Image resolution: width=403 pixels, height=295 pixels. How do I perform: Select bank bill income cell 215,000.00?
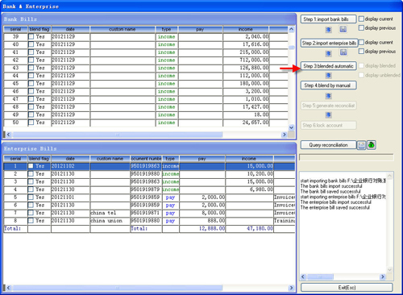point(246,52)
